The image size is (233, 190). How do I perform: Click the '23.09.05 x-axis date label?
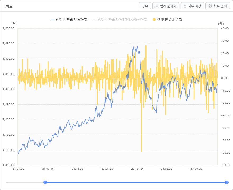click(x=196, y=169)
